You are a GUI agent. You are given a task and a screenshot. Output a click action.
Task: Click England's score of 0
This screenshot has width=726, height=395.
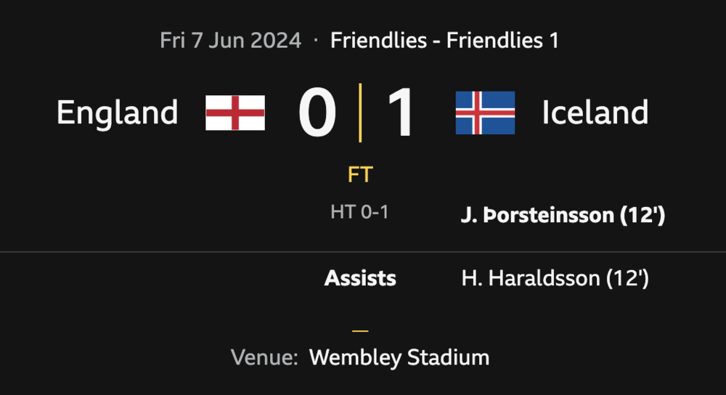317,113
